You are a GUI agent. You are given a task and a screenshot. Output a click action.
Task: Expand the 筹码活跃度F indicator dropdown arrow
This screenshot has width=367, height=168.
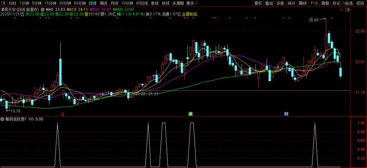[x=3, y=119]
